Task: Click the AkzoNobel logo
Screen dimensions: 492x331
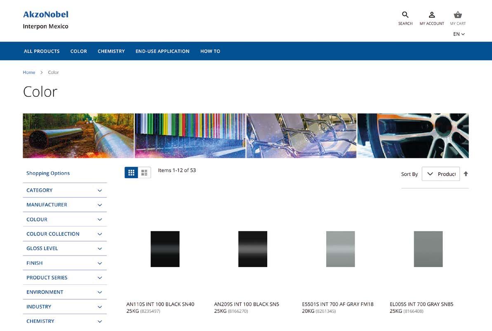Action: click(x=46, y=14)
